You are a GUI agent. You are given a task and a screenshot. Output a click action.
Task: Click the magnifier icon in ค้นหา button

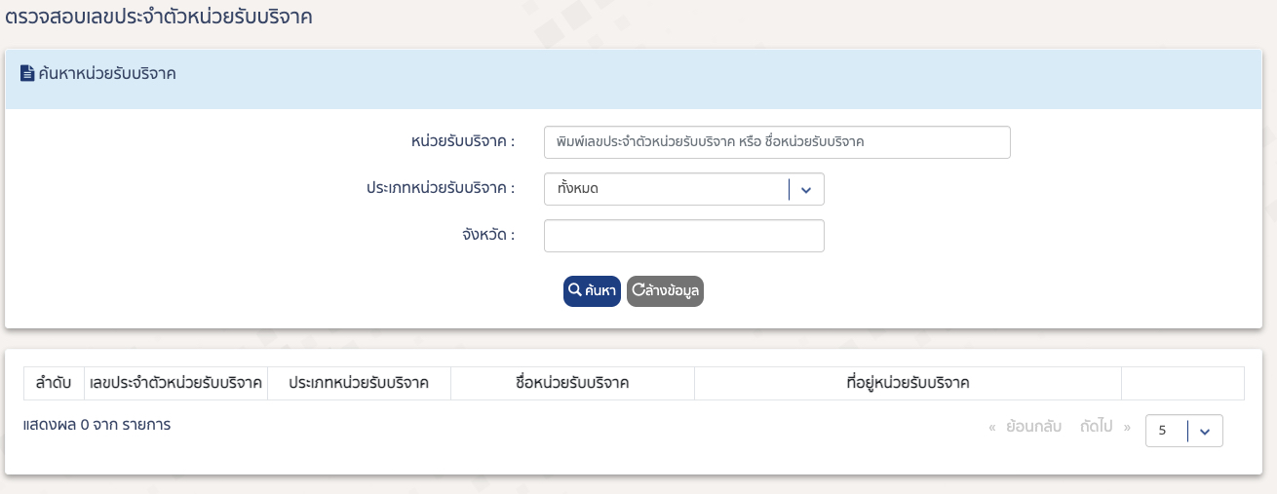[x=575, y=290]
